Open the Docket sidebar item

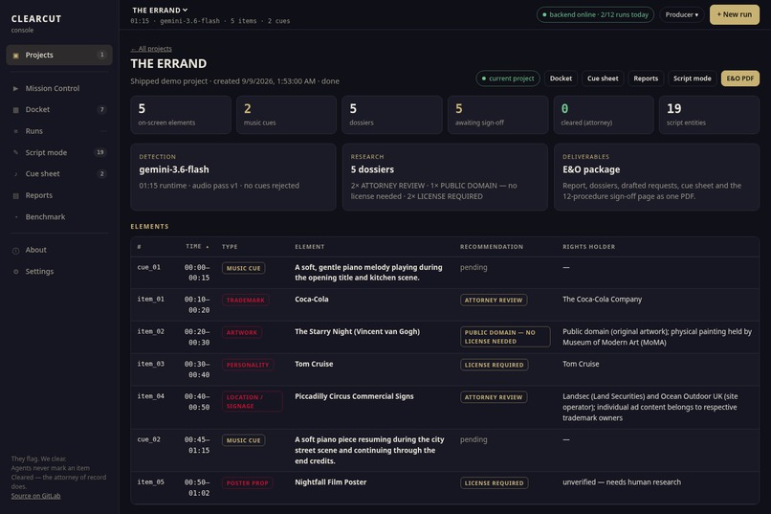[59, 110]
